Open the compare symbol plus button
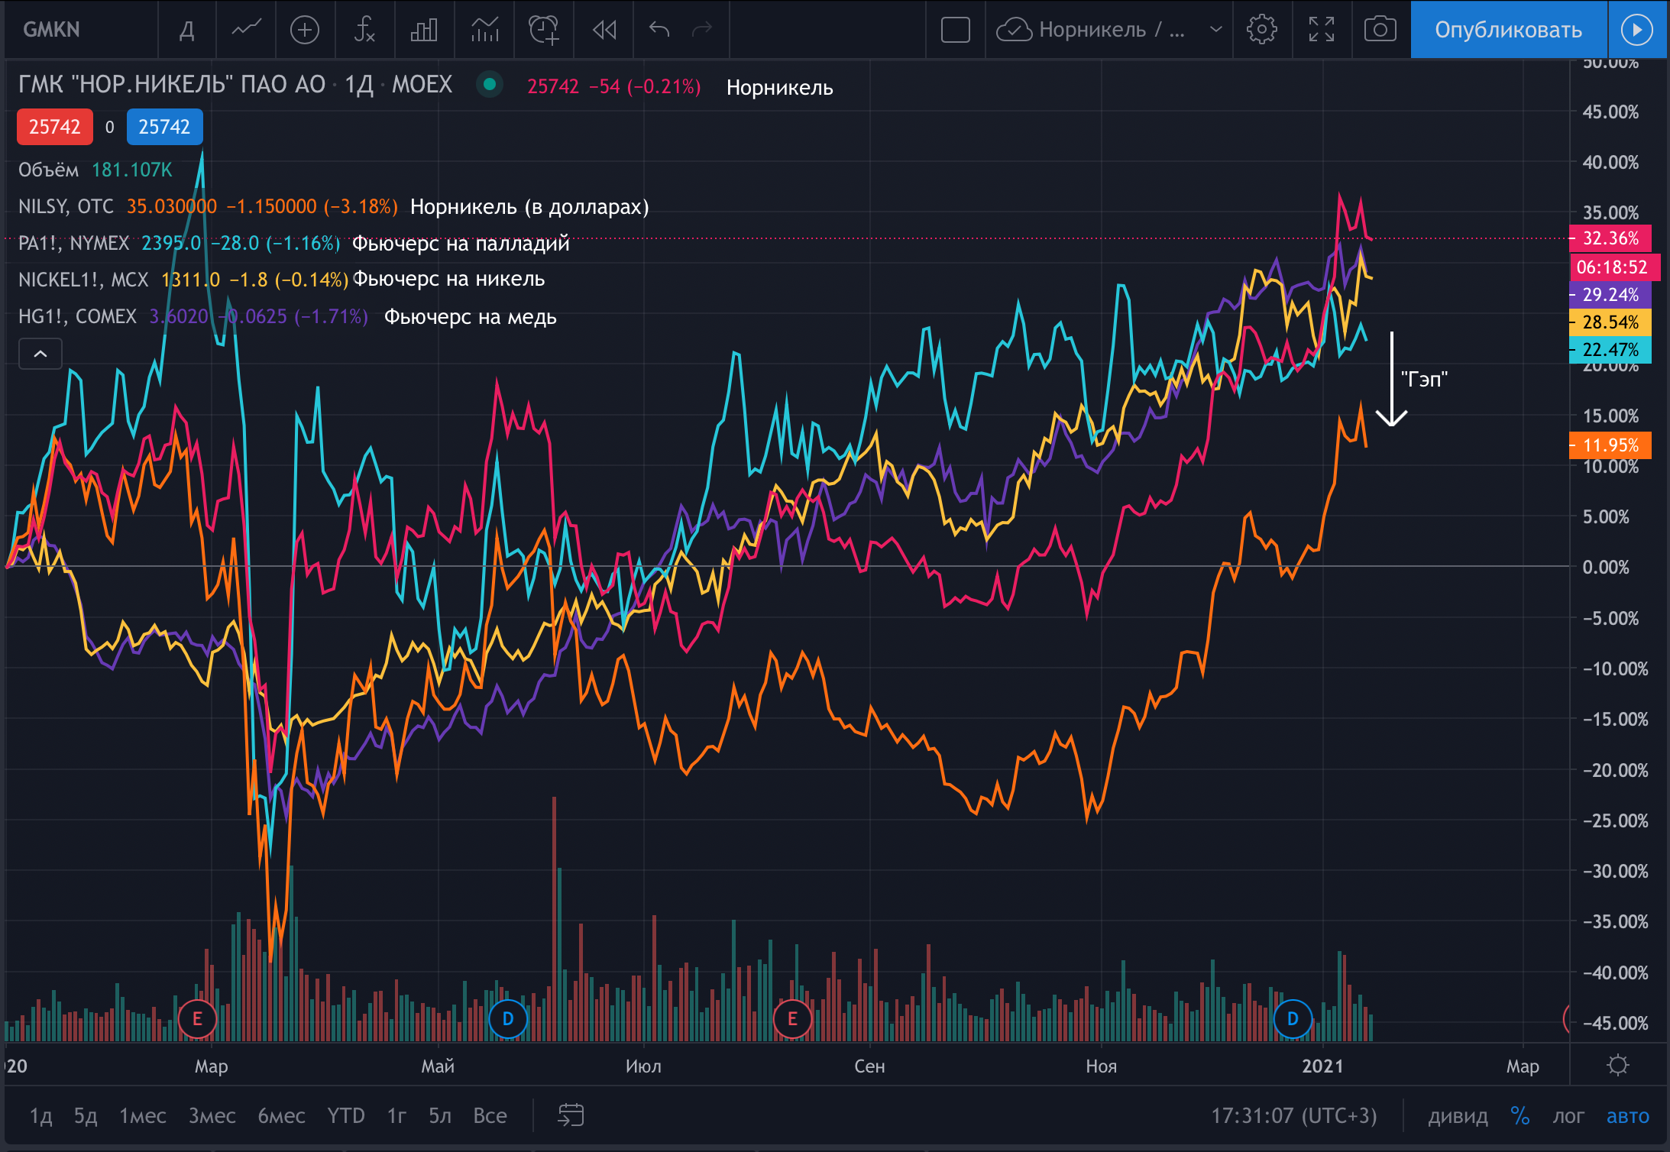This screenshot has height=1152, width=1670. (305, 30)
